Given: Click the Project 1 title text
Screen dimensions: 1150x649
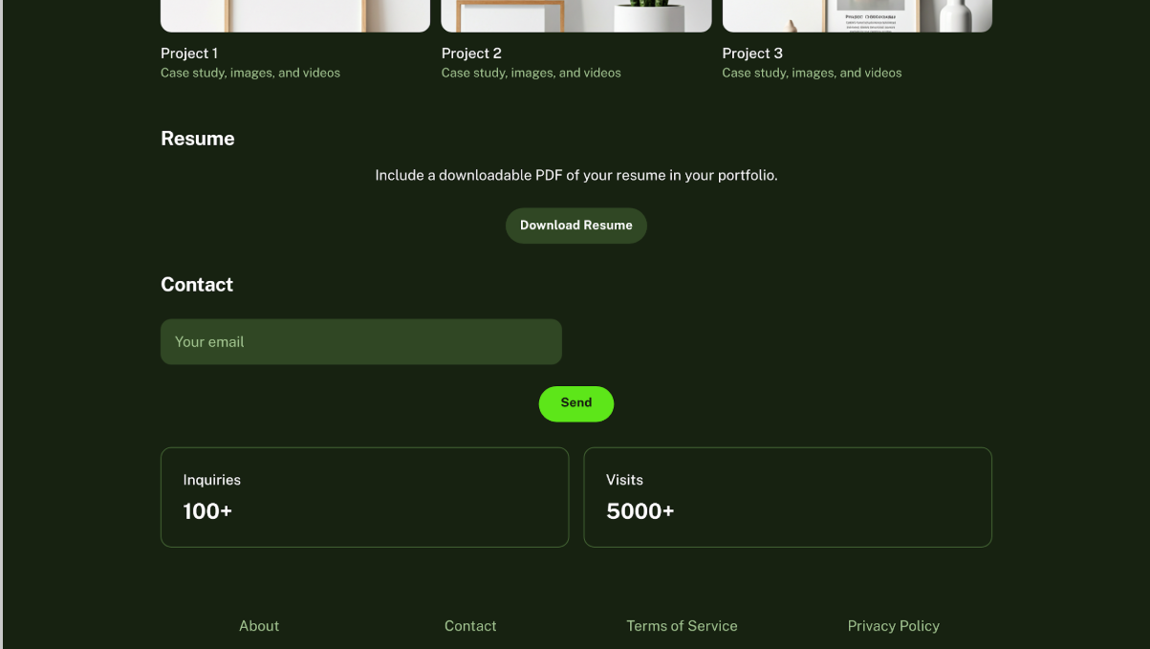Looking at the screenshot, I should tap(189, 54).
